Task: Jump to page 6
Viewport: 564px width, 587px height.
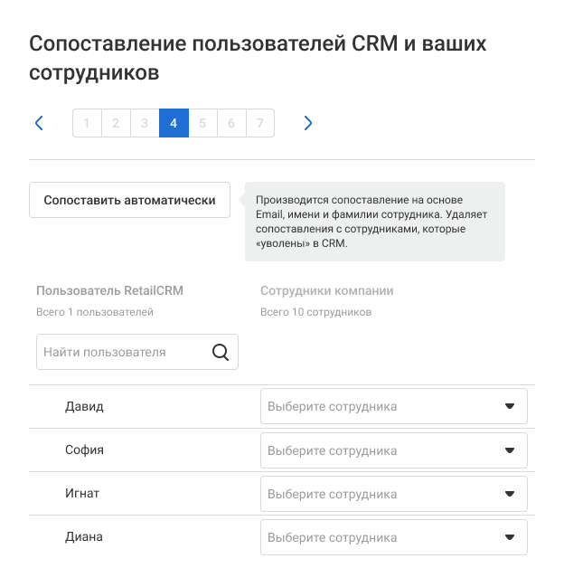Action: coord(231,123)
